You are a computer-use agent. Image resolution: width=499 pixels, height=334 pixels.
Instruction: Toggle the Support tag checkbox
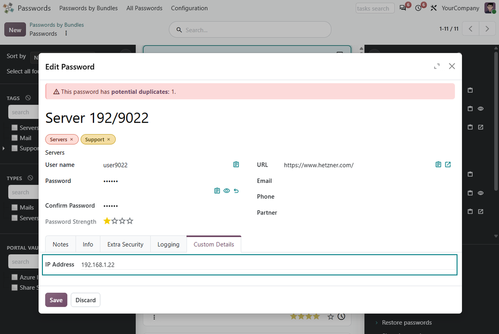point(14,148)
